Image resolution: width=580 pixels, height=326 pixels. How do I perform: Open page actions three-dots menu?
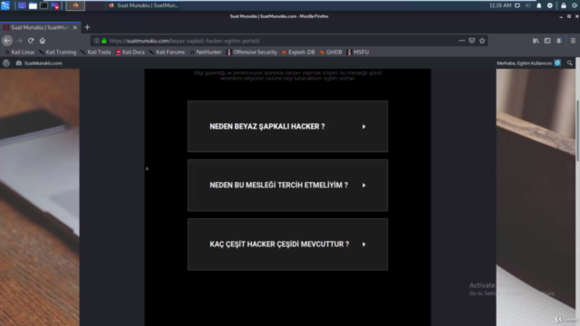[461, 41]
